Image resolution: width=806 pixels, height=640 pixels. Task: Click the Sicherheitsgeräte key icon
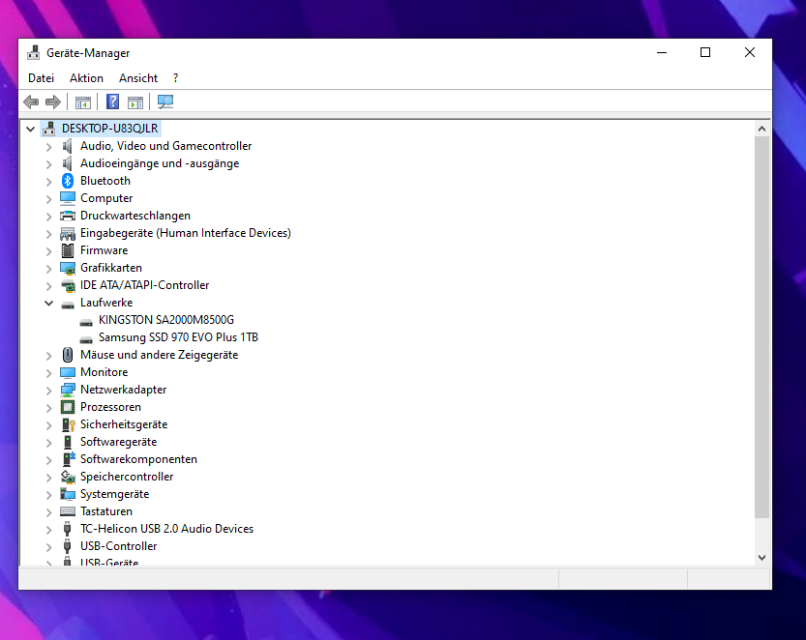[x=69, y=424]
